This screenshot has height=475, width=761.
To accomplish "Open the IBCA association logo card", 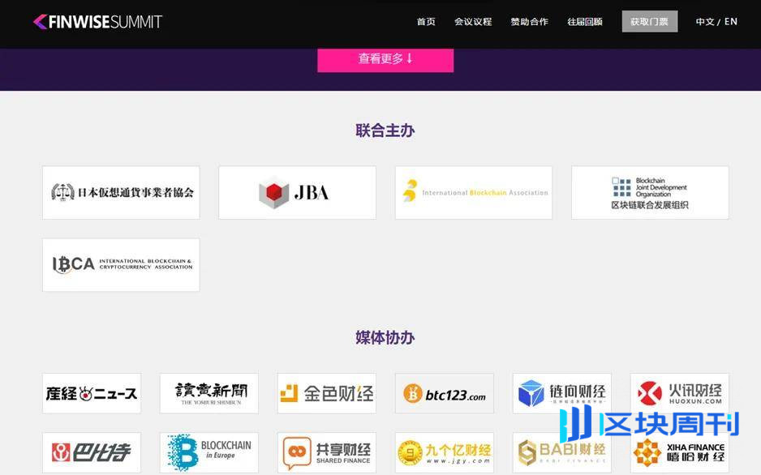I will pos(121,264).
